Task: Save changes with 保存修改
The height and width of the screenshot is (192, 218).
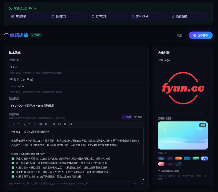Action: point(201,35)
